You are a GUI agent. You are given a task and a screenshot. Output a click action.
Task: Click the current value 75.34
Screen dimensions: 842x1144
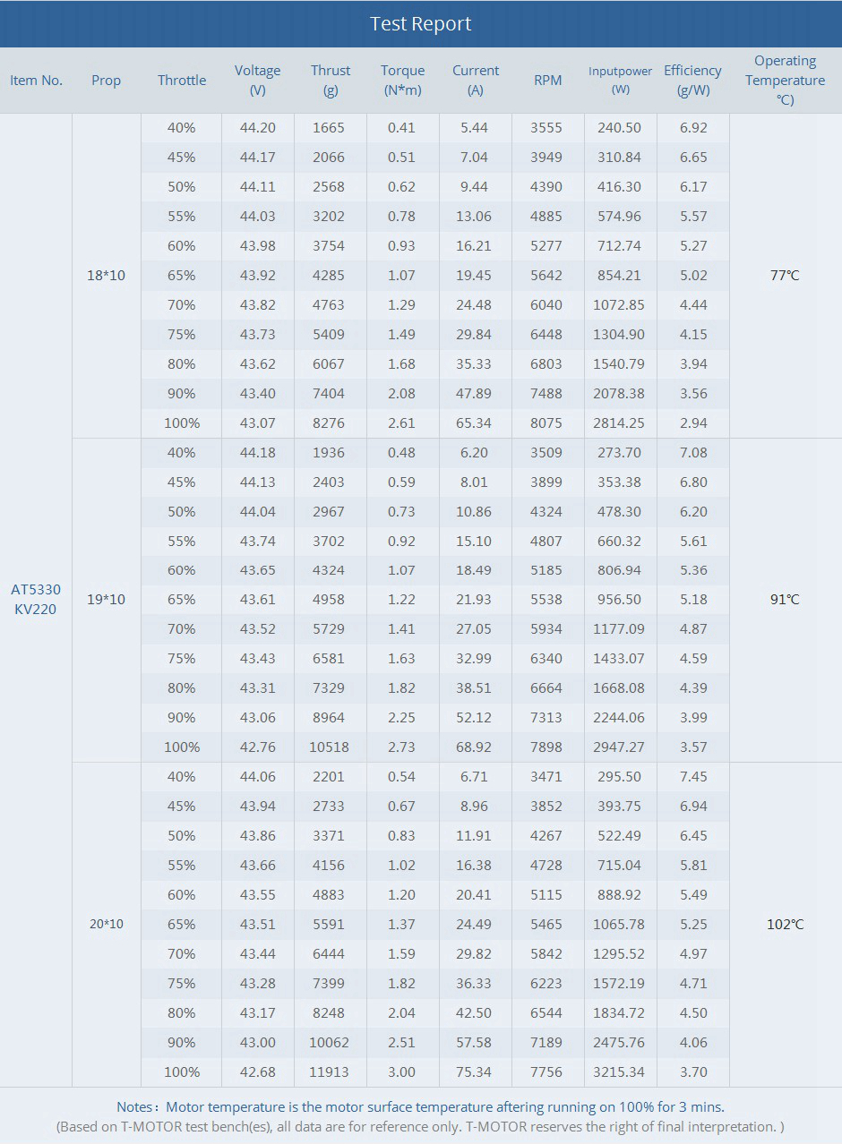[474, 1071]
